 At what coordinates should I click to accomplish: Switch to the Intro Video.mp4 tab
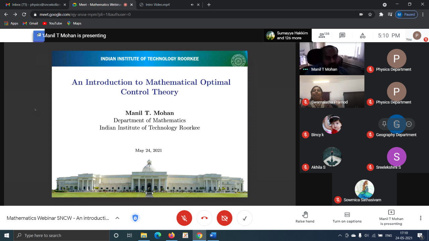(166, 5)
